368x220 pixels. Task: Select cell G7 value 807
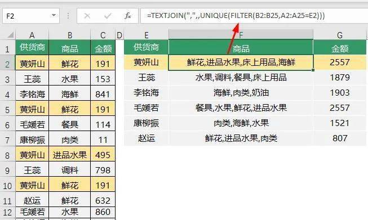coord(340,138)
